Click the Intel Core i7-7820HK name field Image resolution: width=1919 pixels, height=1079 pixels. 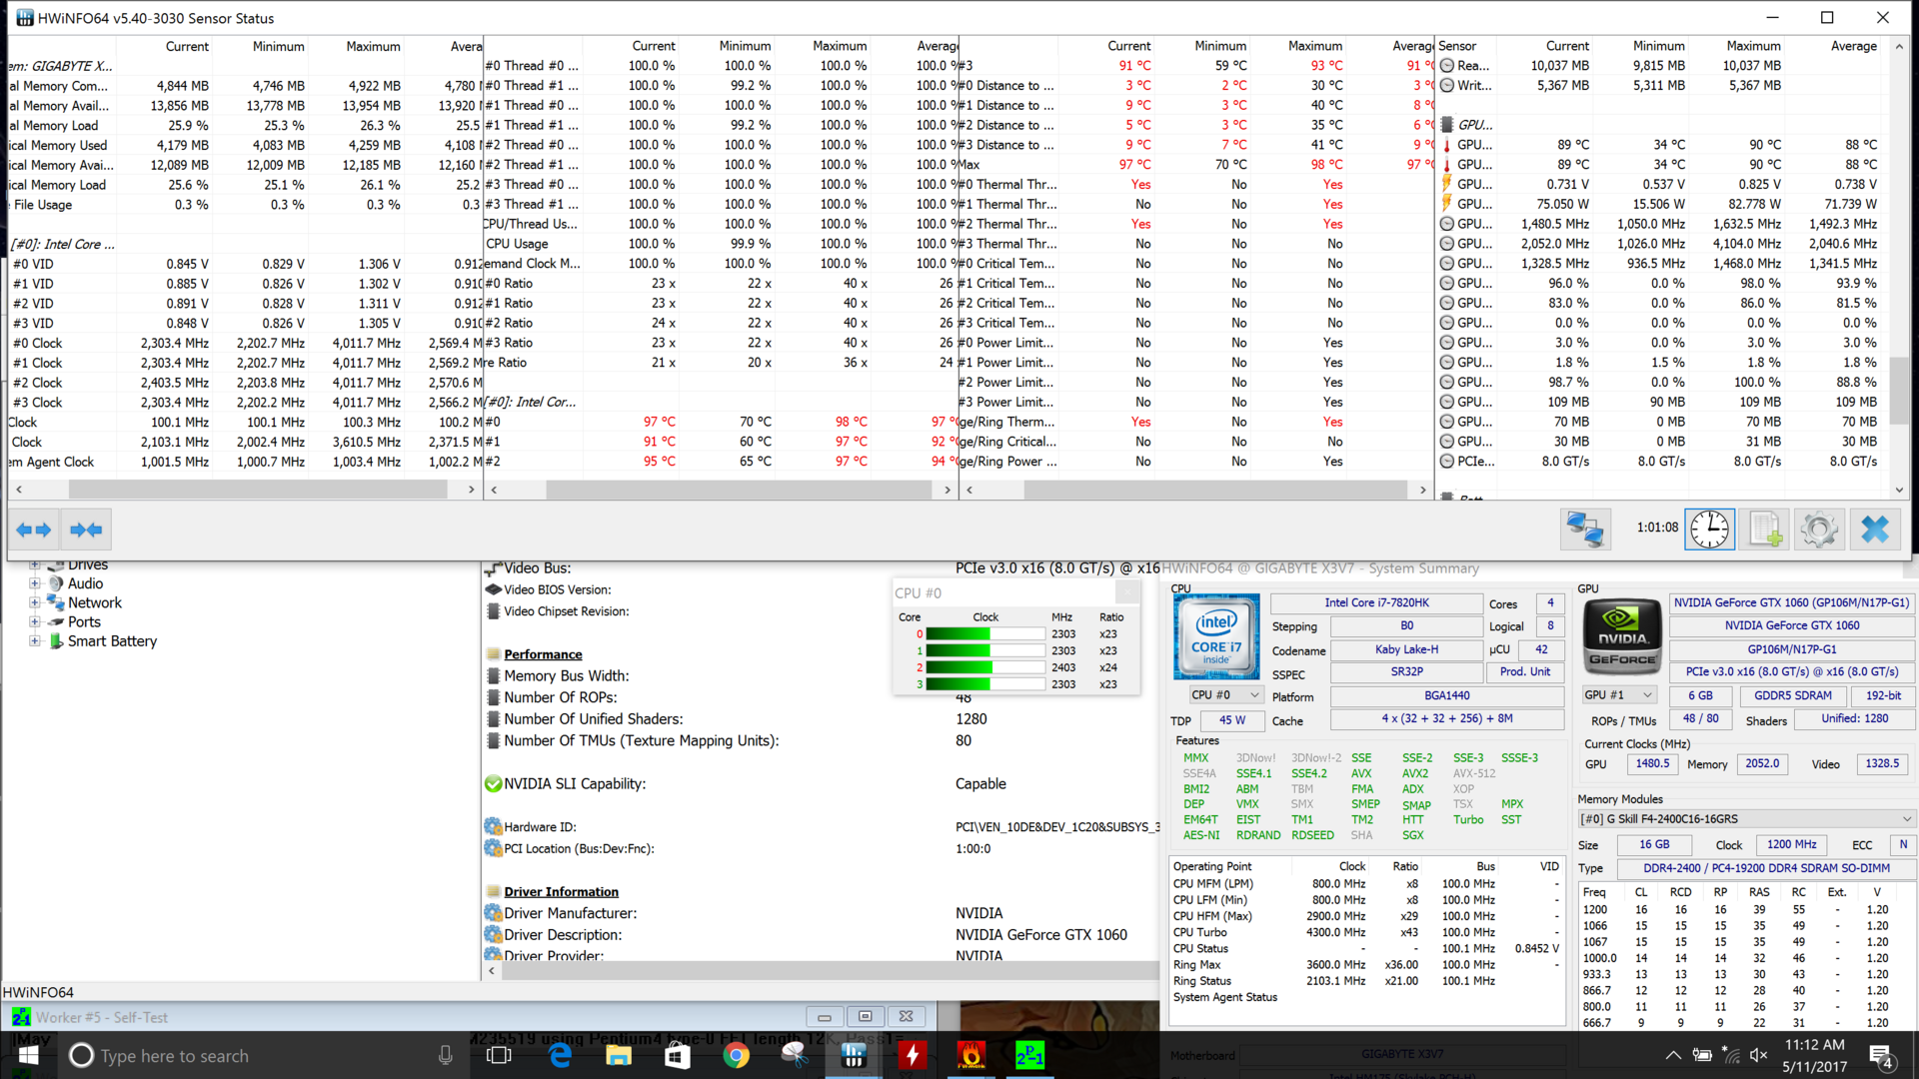pyautogui.click(x=1376, y=603)
